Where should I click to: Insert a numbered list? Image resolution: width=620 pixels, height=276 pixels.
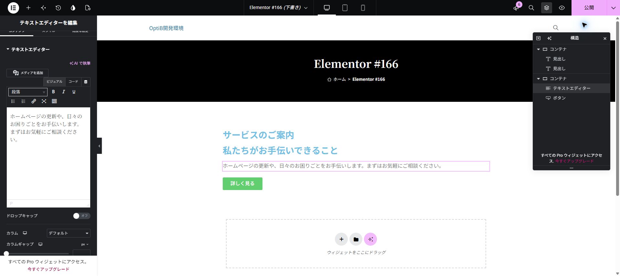coord(23,101)
